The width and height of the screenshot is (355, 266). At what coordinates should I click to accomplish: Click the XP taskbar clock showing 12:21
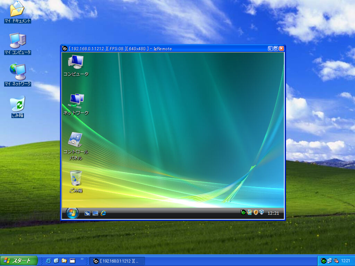coord(346,261)
